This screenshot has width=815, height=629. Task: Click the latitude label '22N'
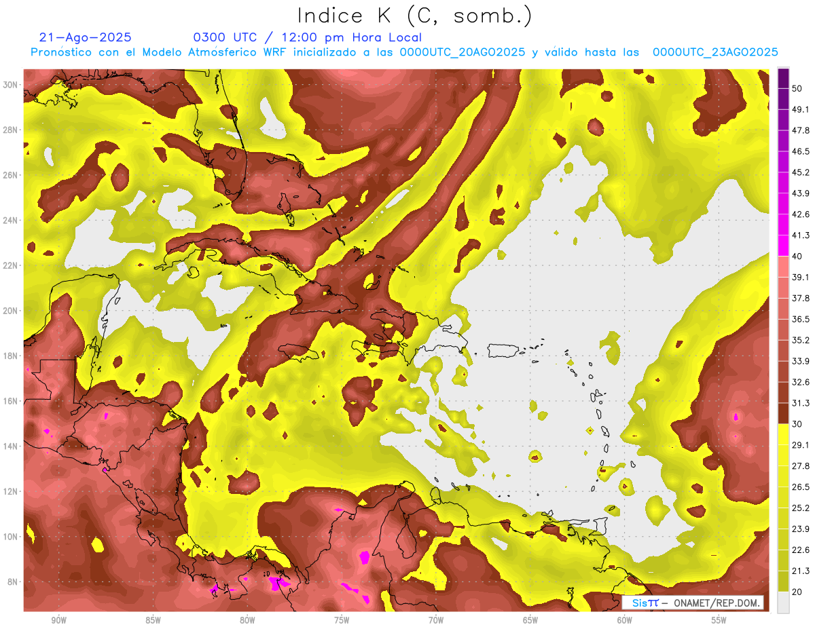click(x=11, y=265)
